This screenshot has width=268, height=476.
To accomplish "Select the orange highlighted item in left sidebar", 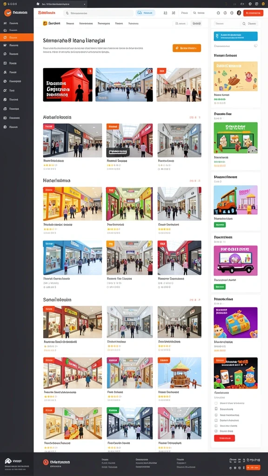I will coord(17,37).
